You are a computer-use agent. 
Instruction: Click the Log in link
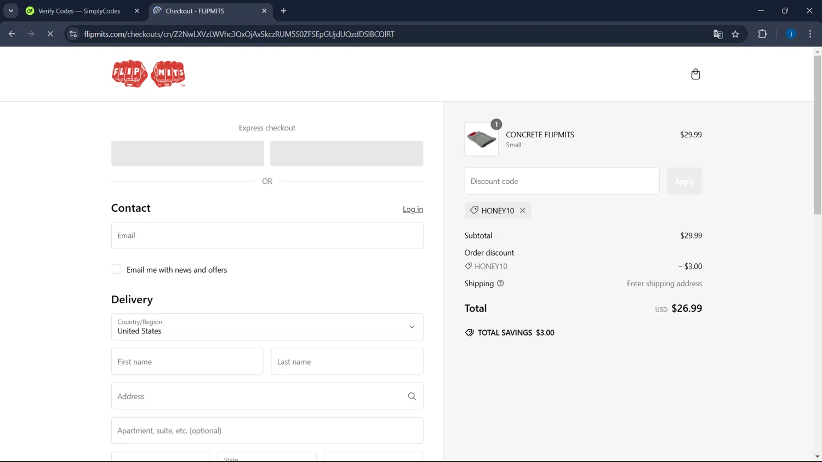click(x=413, y=209)
